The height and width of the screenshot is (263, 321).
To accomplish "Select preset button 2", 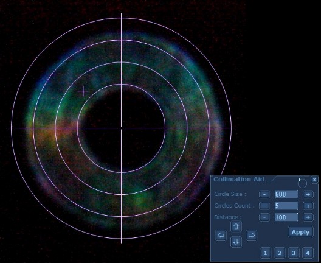I will point(280,253).
